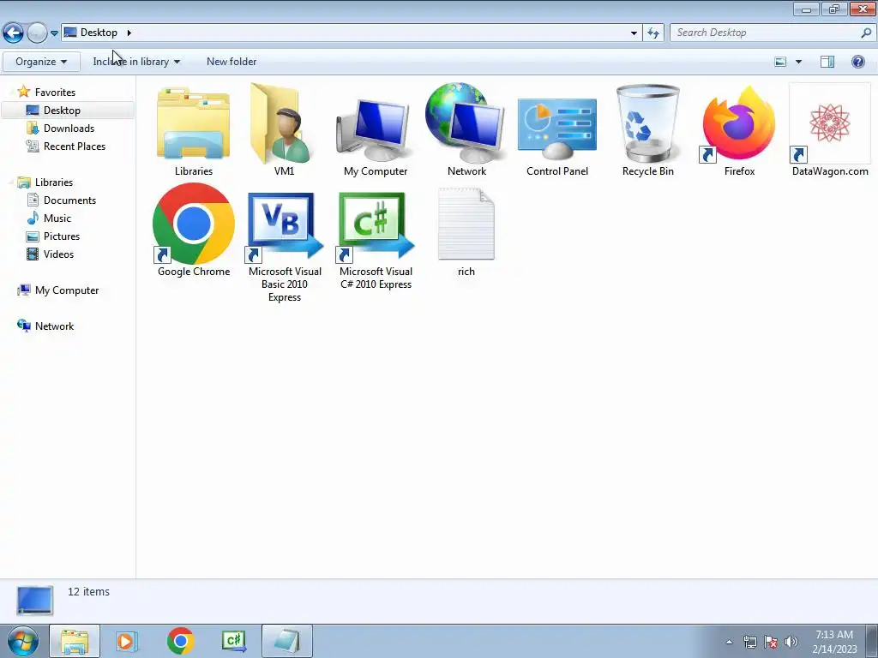
Task: Select Microsoft Visual C# 2010 Express shortcut
Action: tap(376, 226)
